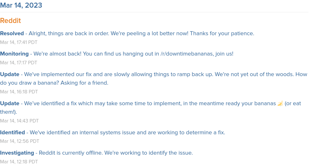
Task: Select the Monitoring status label
Action: pyautogui.click(x=14, y=54)
